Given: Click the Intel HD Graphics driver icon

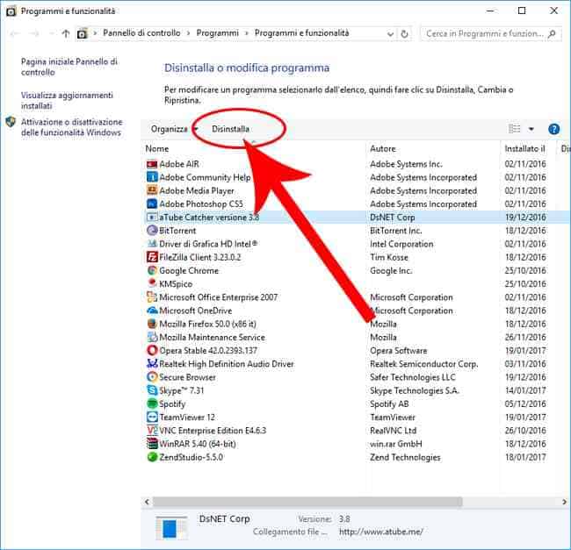Looking at the screenshot, I should tap(152, 244).
